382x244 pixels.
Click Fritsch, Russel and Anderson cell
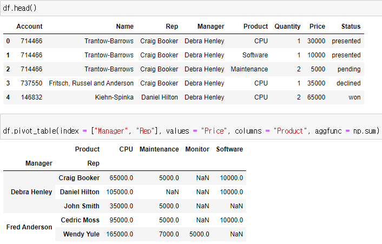tap(91, 83)
